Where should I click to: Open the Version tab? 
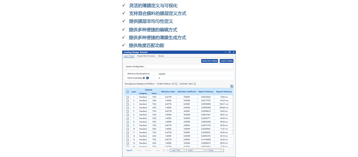pyautogui.click(x=161, y=56)
